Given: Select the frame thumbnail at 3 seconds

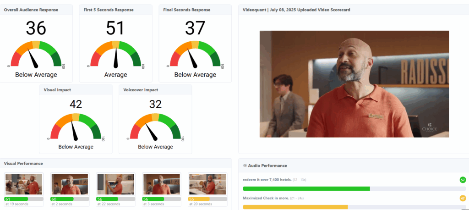Looking at the screenshot, I should [162, 184].
